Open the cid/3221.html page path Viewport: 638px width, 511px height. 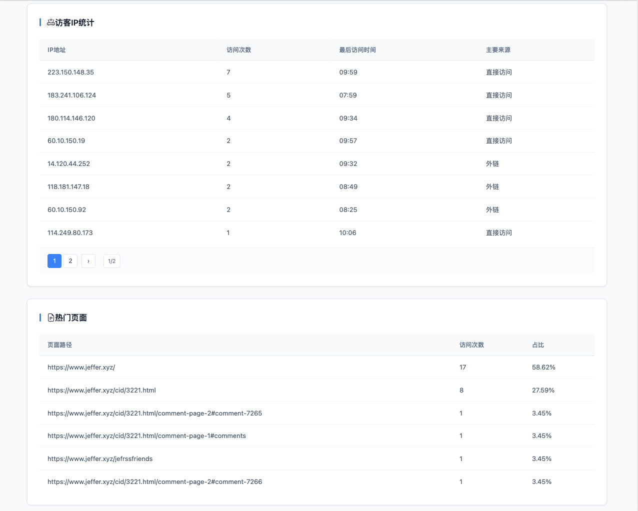(101, 390)
